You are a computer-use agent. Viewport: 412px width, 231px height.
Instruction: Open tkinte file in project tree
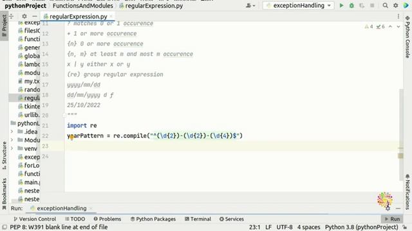coord(29,107)
